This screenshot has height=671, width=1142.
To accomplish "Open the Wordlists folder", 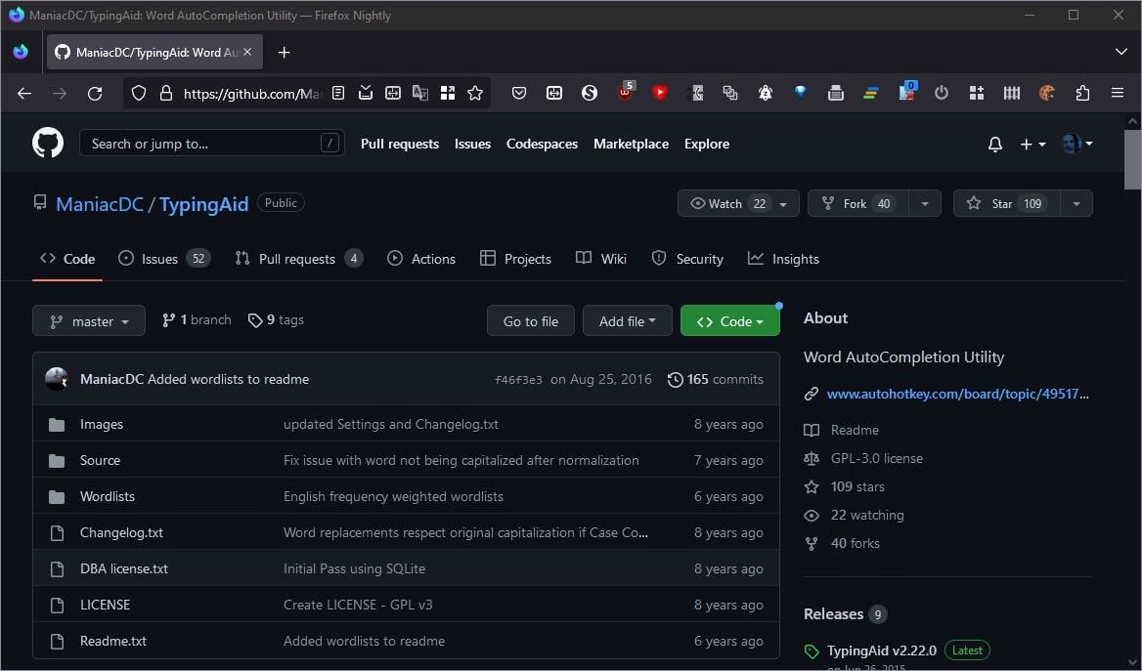I will [x=108, y=496].
